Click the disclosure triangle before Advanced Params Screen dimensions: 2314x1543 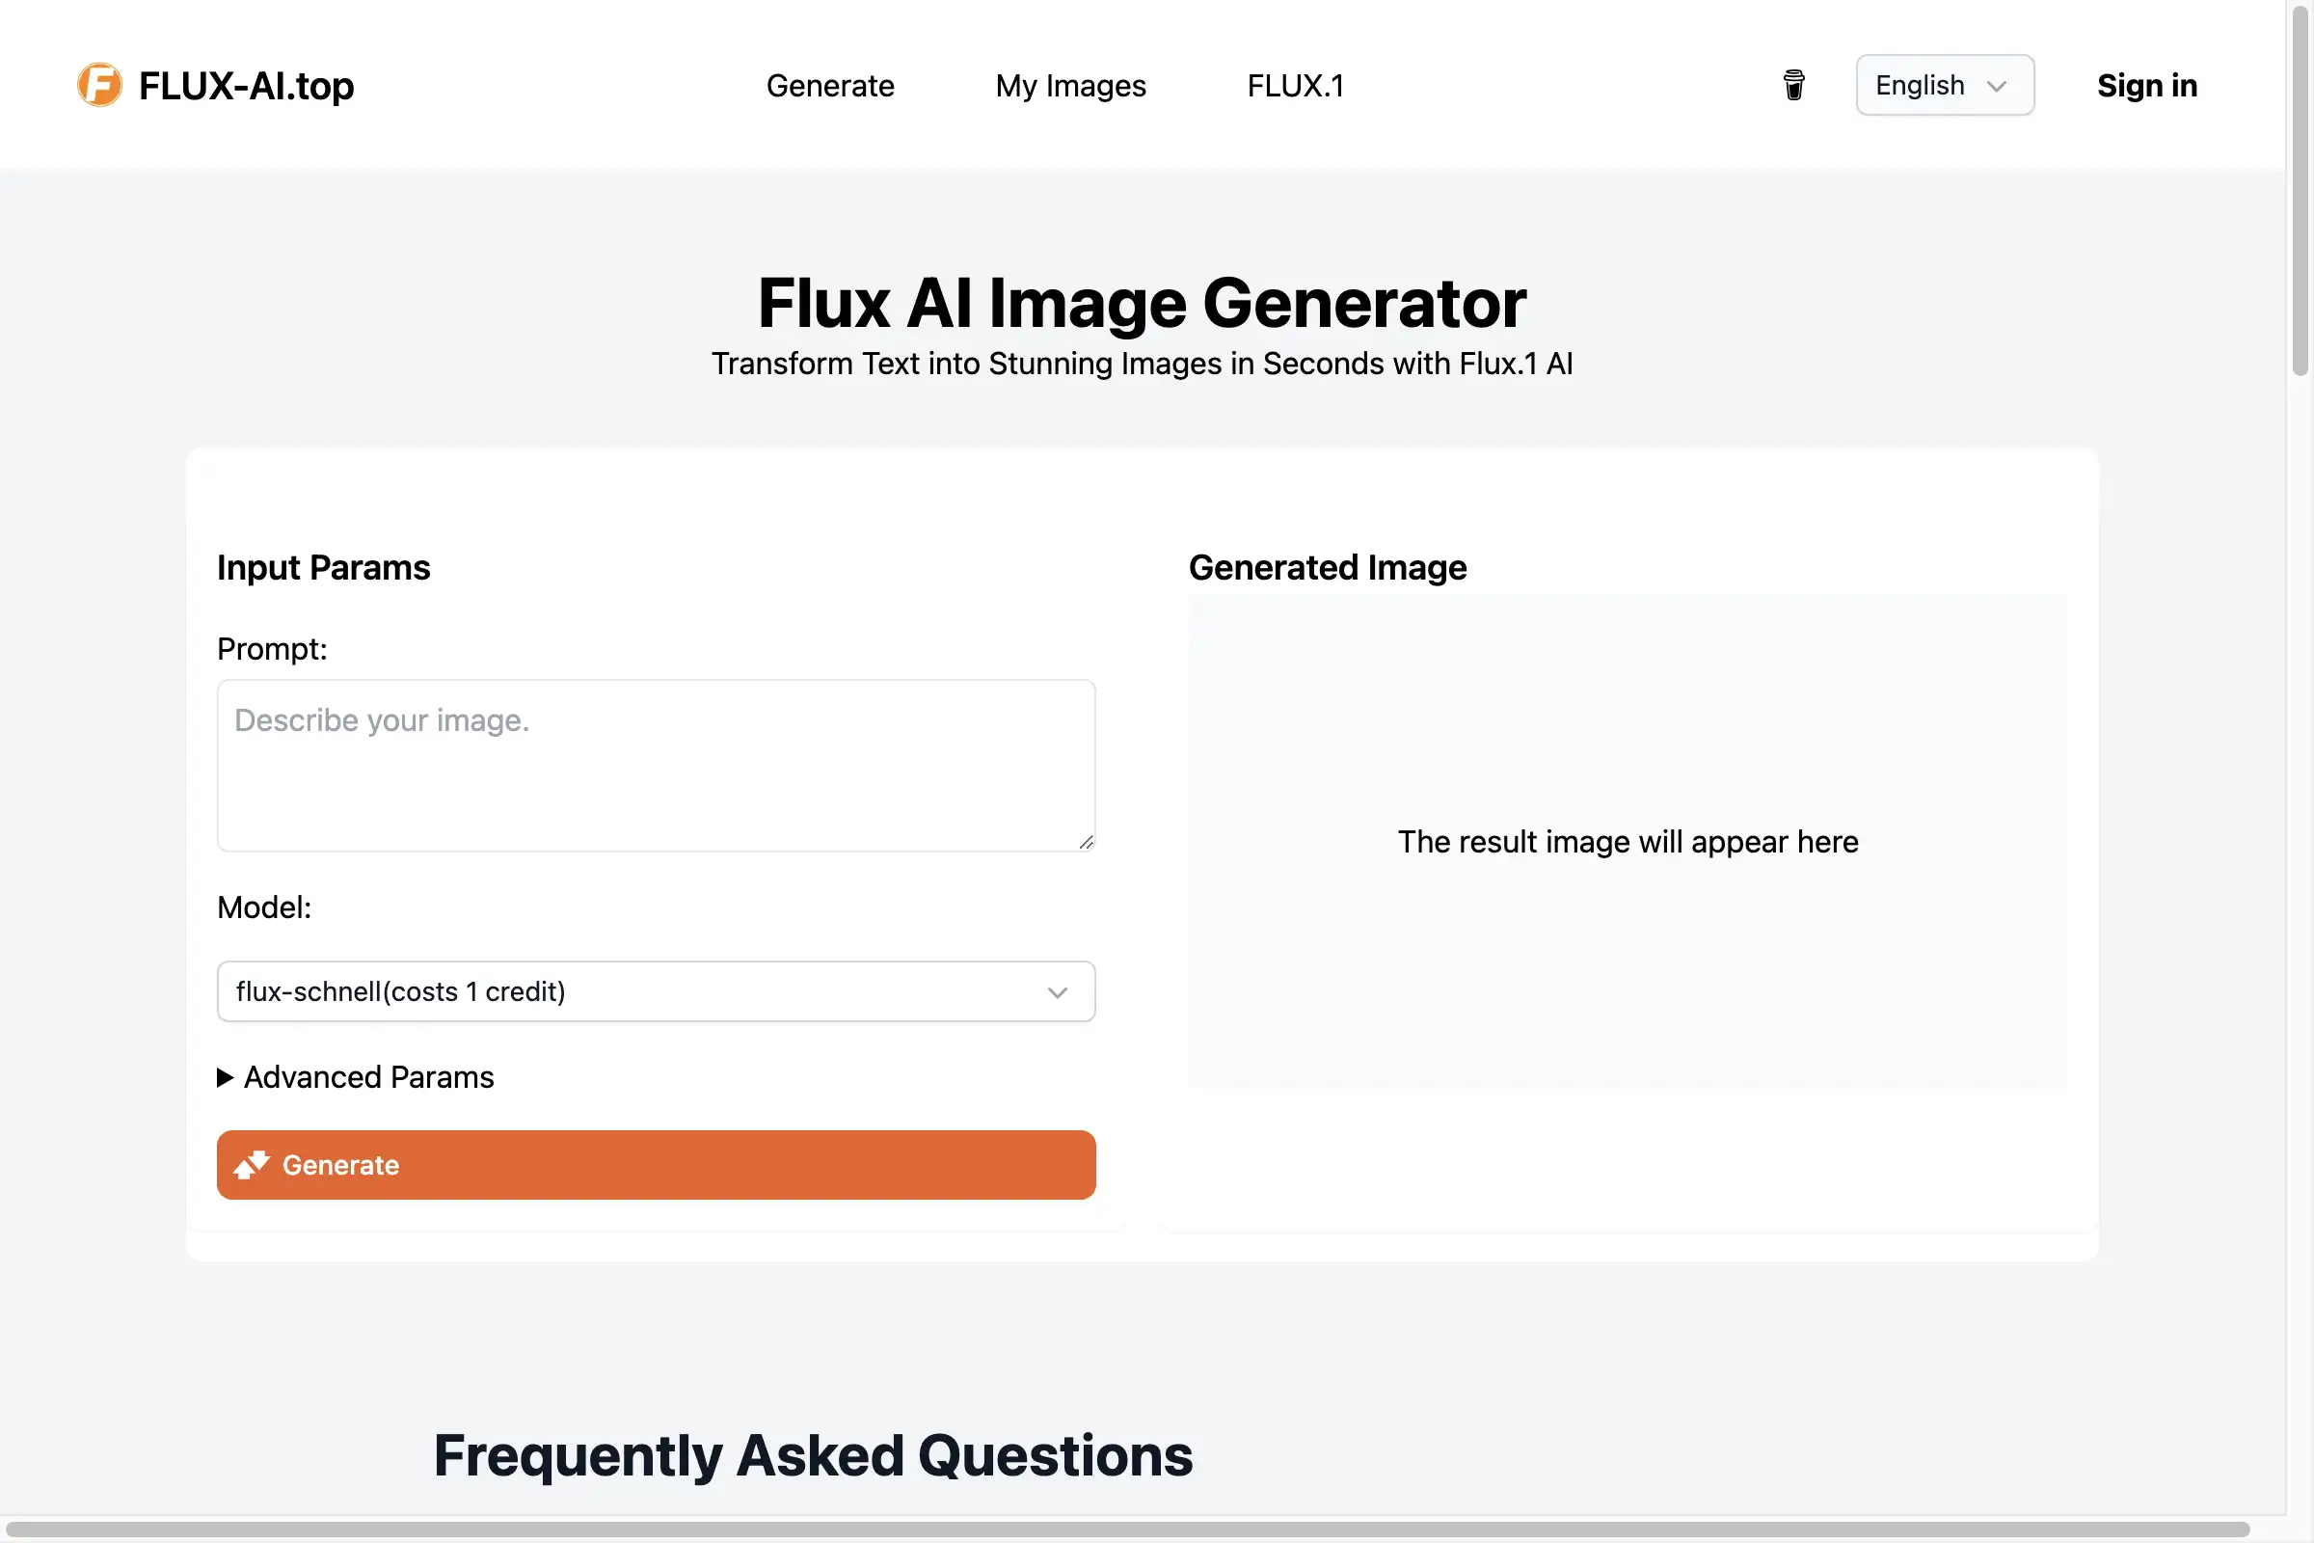pyautogui.click(x=225, y=1076)
